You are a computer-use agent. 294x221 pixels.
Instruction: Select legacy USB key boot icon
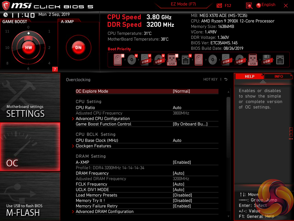pyautogui.click(x=253, y=60)
